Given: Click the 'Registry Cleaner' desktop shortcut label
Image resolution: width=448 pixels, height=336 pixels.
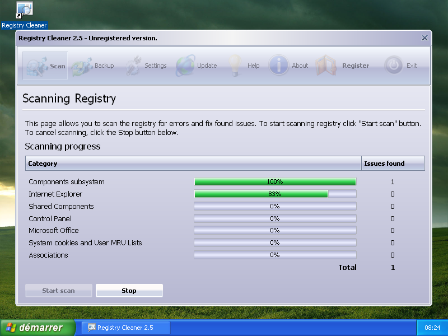Looking at the screenshot, I should [24, 25].
